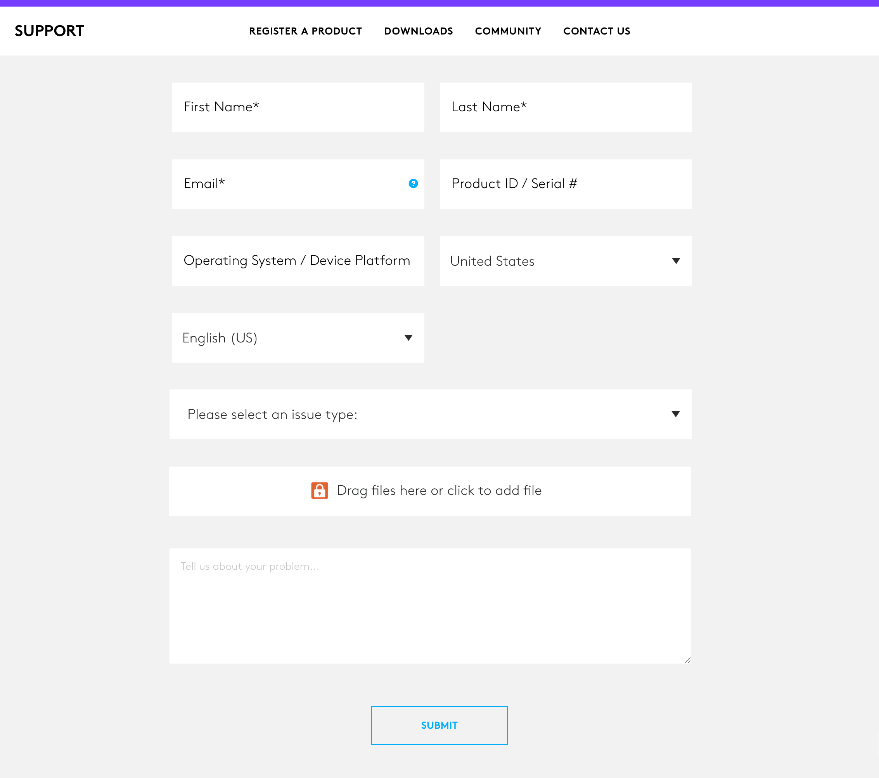
Task: Click Drag files here to add file
Action: click(430, 491)
